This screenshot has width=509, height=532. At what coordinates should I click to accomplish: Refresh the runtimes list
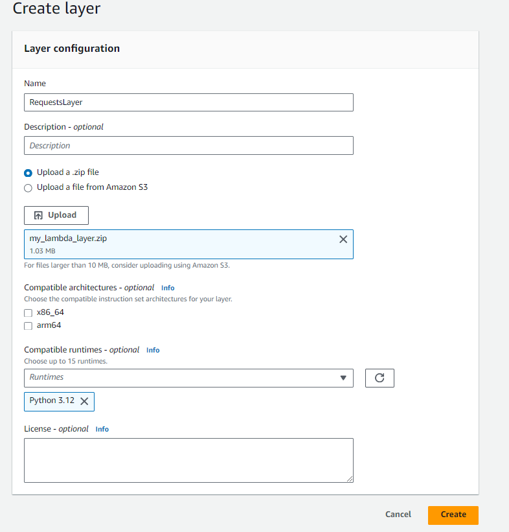[x=379, y=378]
